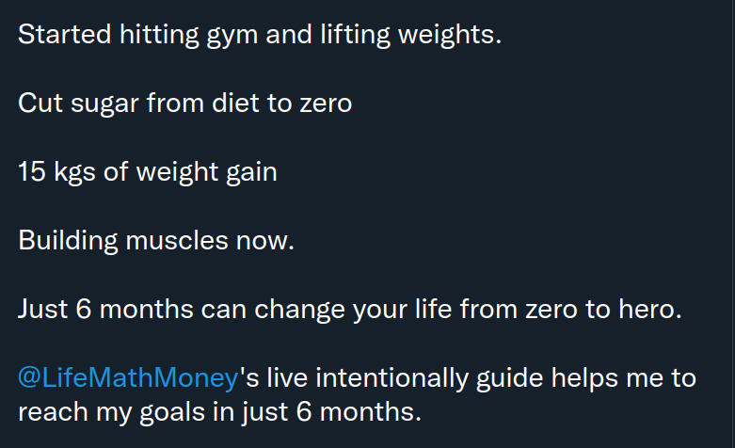Screen dimensions: 735x448
Task: Click the "Started hitting gym and lifting weights" line
Action: (x=260, y=35)
